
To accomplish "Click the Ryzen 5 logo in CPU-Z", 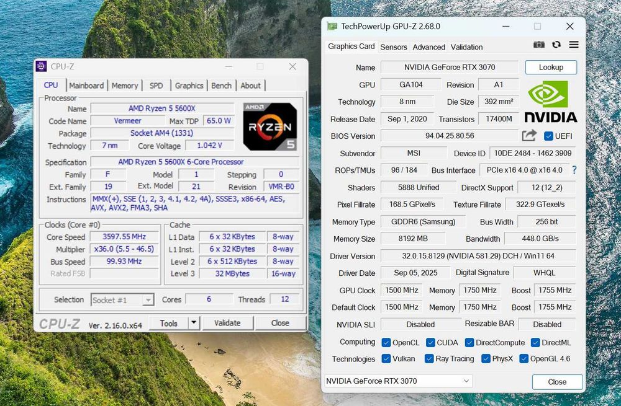I will tap(270, 126).
